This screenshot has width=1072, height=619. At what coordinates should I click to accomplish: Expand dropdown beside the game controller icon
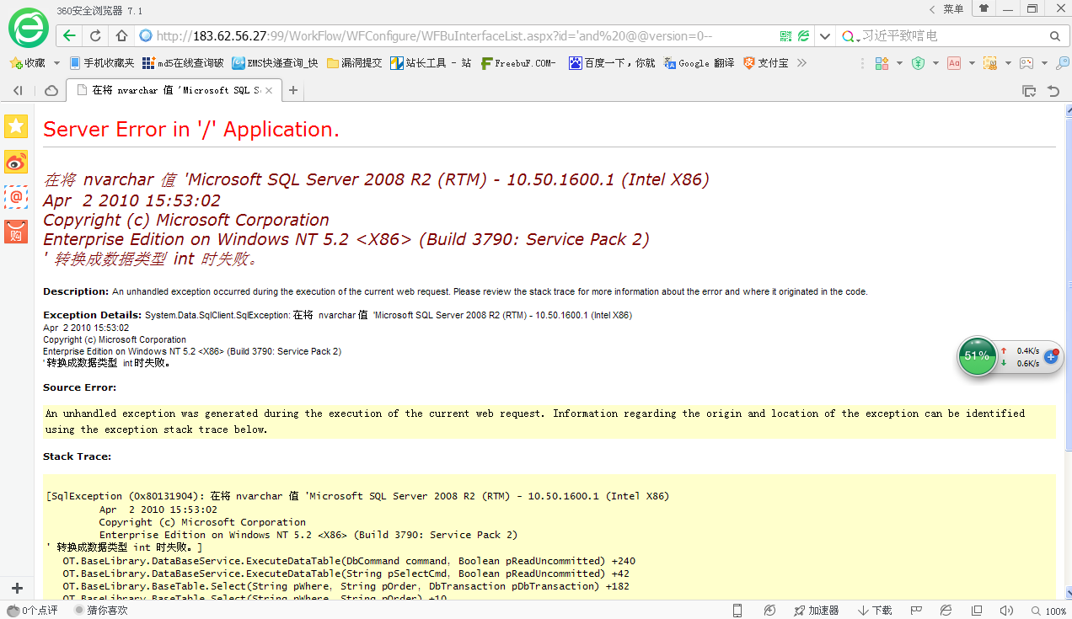point(1044,63)
